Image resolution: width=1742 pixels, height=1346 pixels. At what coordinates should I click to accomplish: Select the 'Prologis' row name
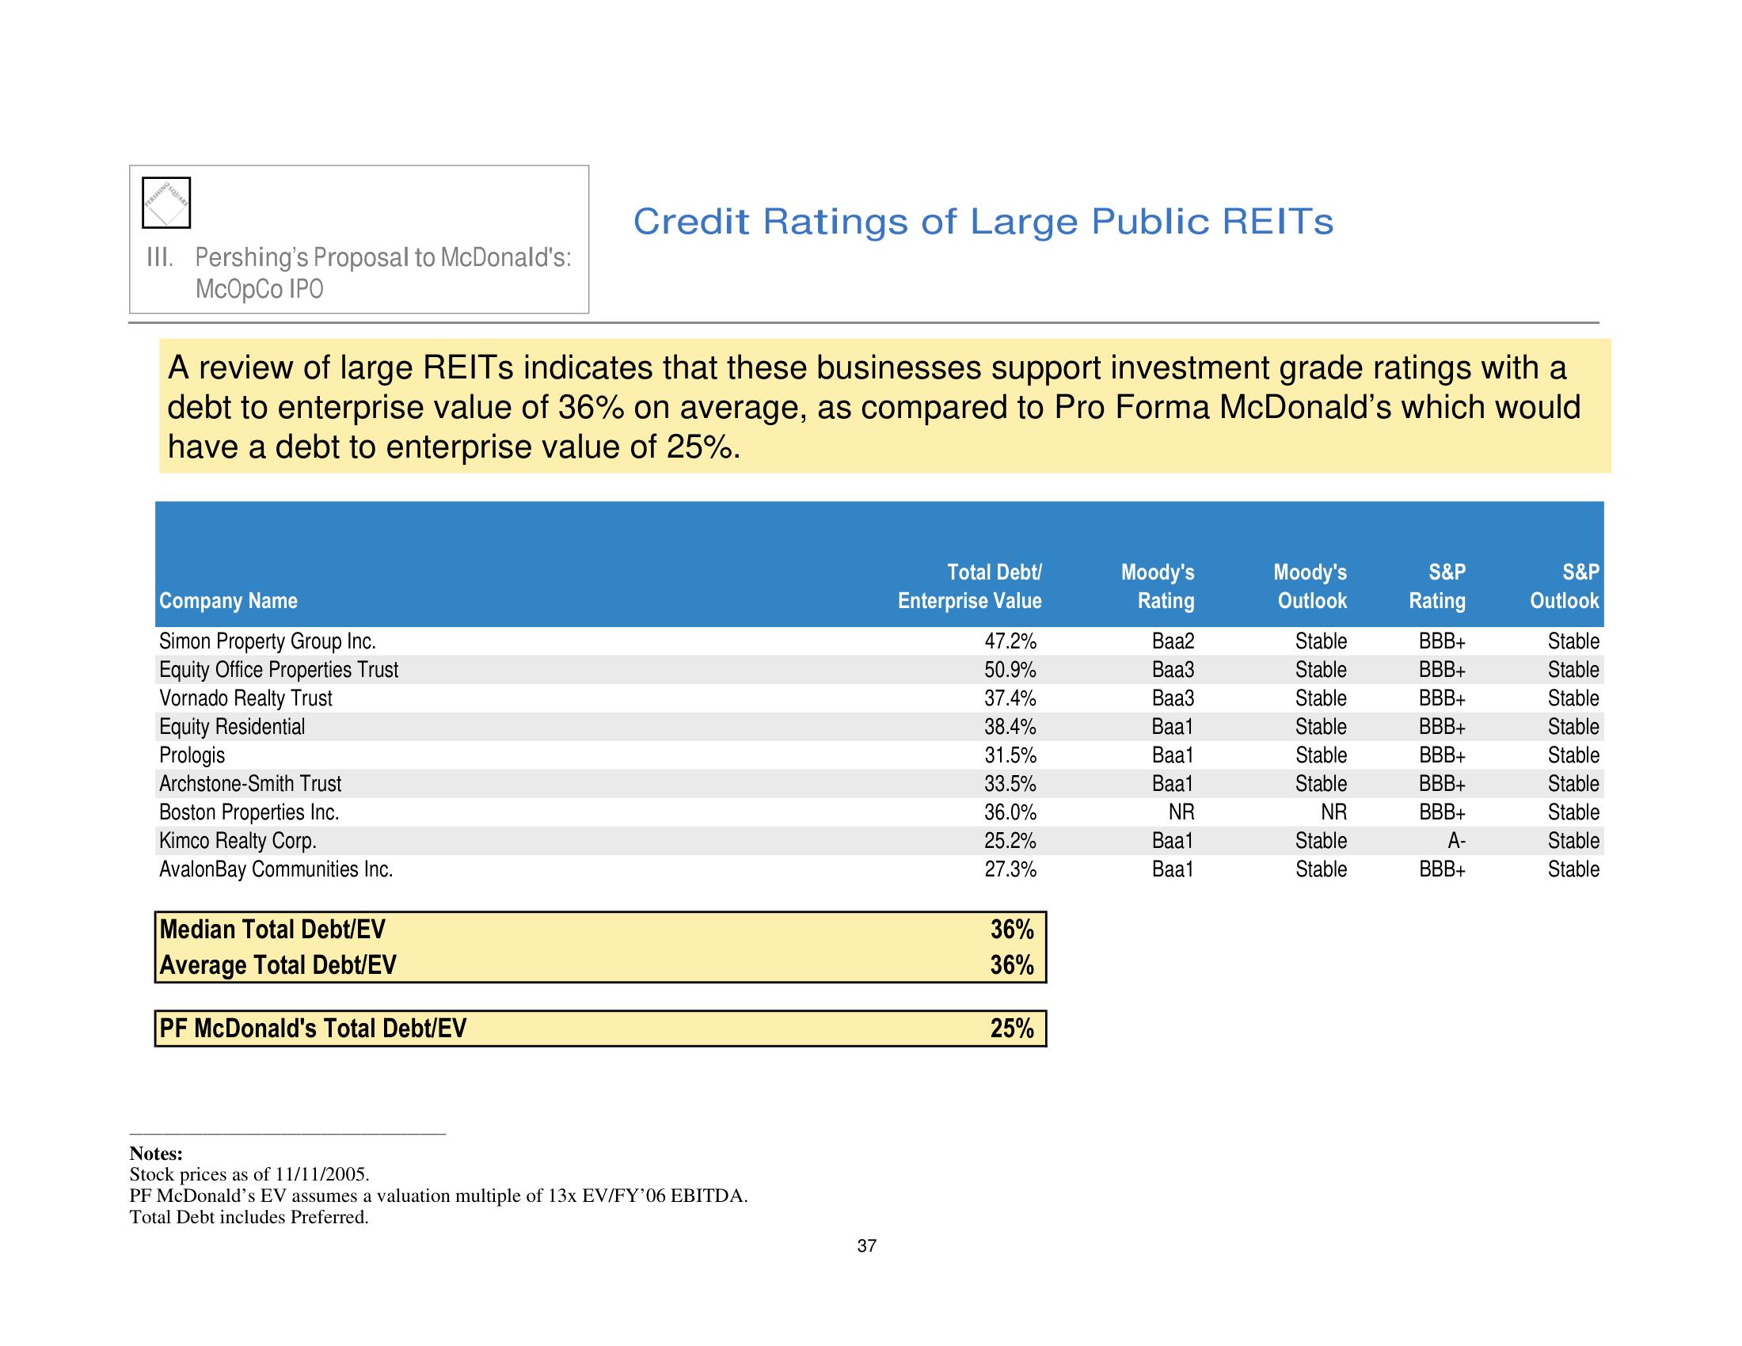tap(192, 755)
